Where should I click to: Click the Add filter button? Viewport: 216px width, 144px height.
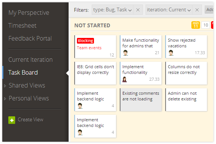pyautogui.click(x=209, y=9)
